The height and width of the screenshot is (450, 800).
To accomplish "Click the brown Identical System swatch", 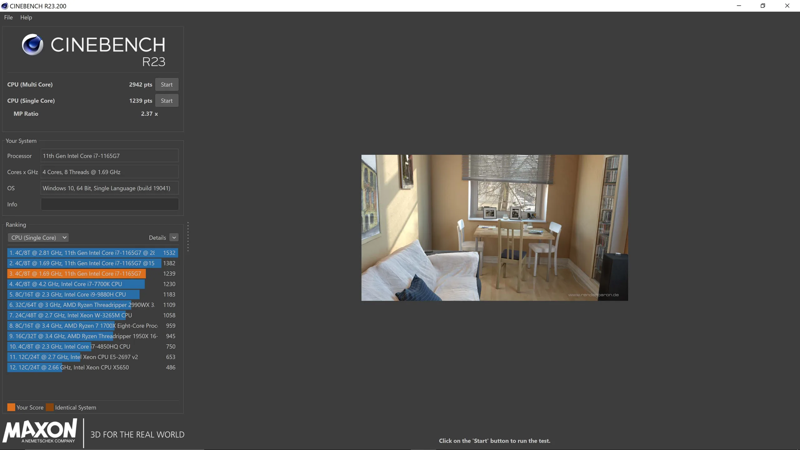I will 50,407.
